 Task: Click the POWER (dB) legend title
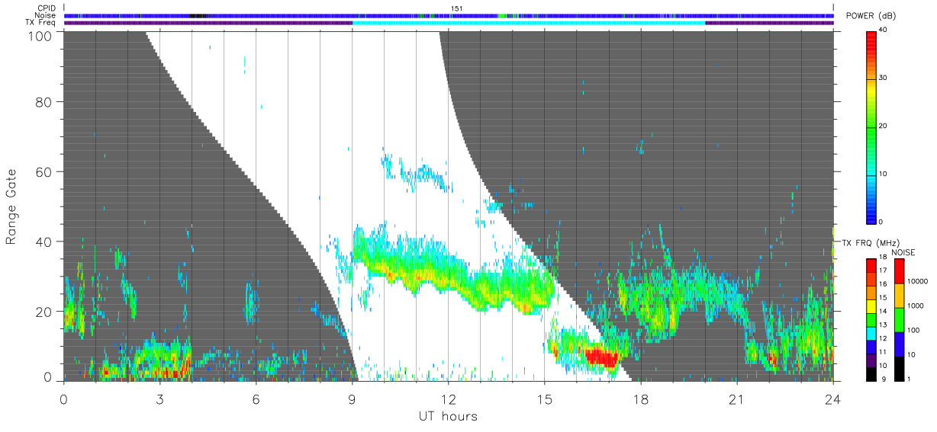(x=871, y=17)
